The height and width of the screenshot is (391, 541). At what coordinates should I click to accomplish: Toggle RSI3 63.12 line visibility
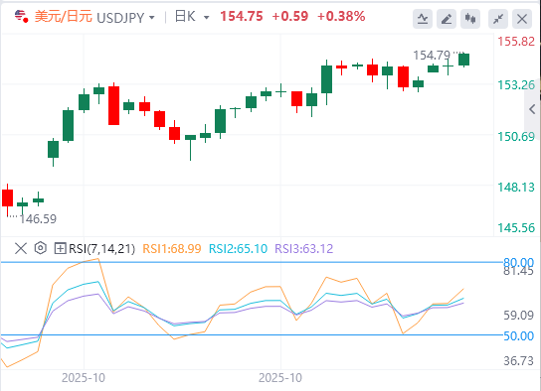(x=304, y=248)
